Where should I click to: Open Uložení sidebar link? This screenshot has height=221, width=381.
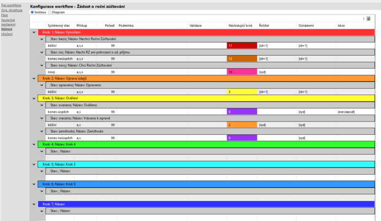[7, 34]
